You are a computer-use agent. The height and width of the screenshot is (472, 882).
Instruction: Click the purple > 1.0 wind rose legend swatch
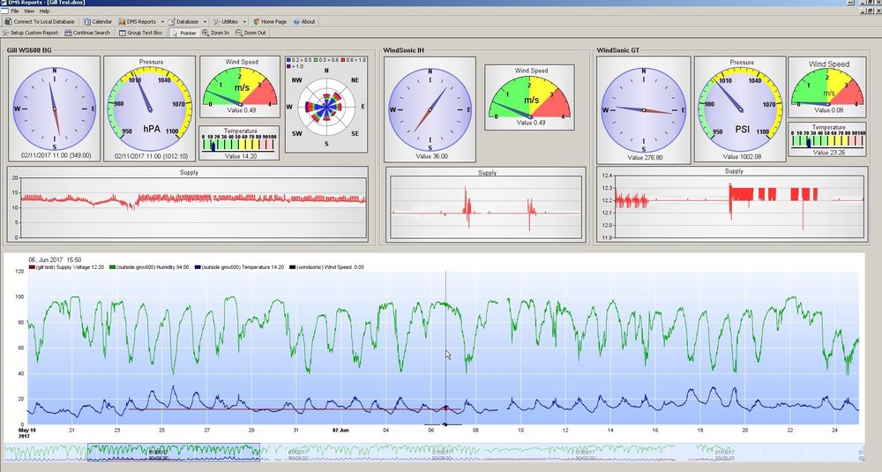[288, 66]
